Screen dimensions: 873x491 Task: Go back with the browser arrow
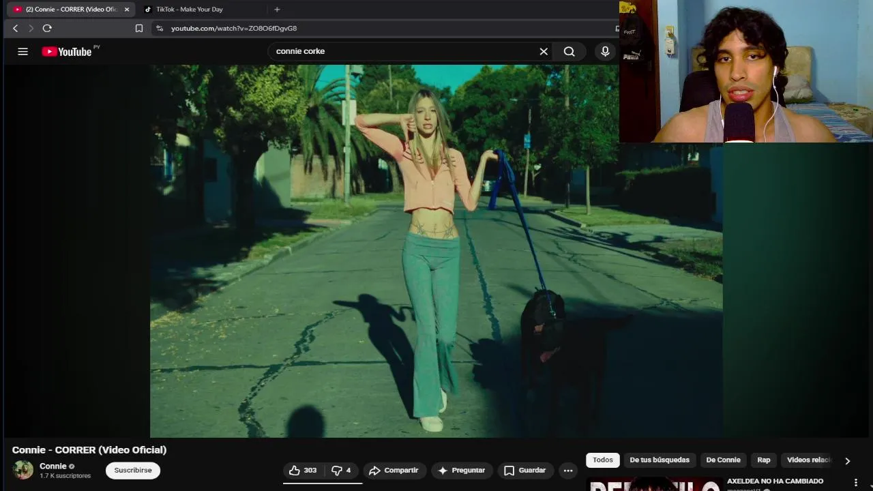click(15, 28)
